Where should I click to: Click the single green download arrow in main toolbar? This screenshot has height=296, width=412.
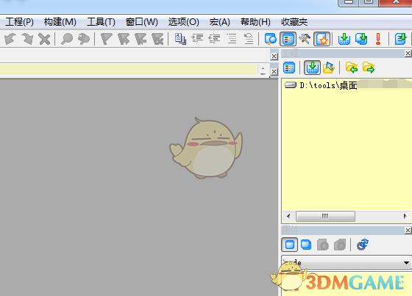pos(344,39)
